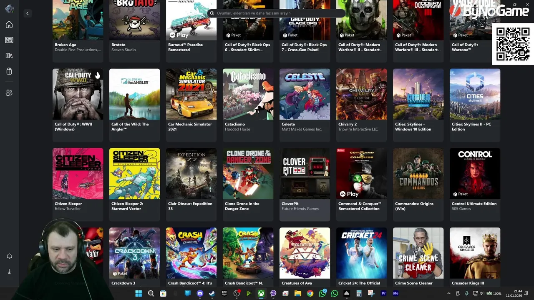
Task: Open Crash Bandicoot N. Sane cover
Action: coord(248,253)
